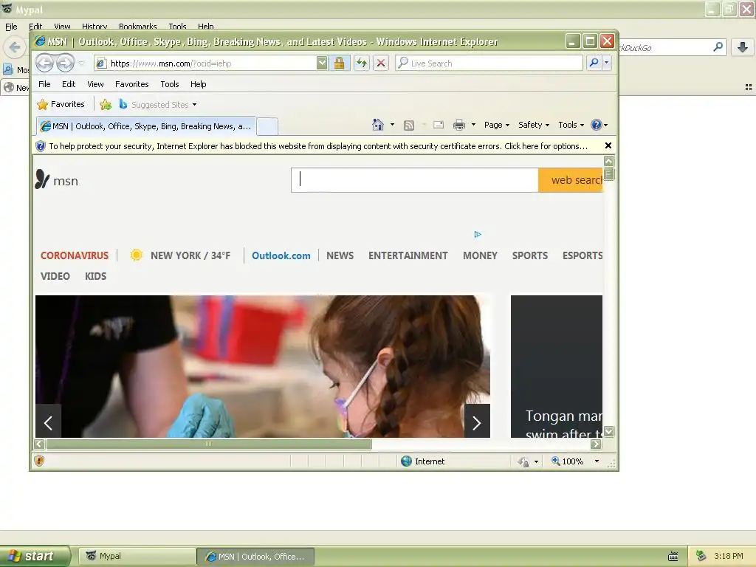
Task: Open the IE Tools menu
Action: 170,84
